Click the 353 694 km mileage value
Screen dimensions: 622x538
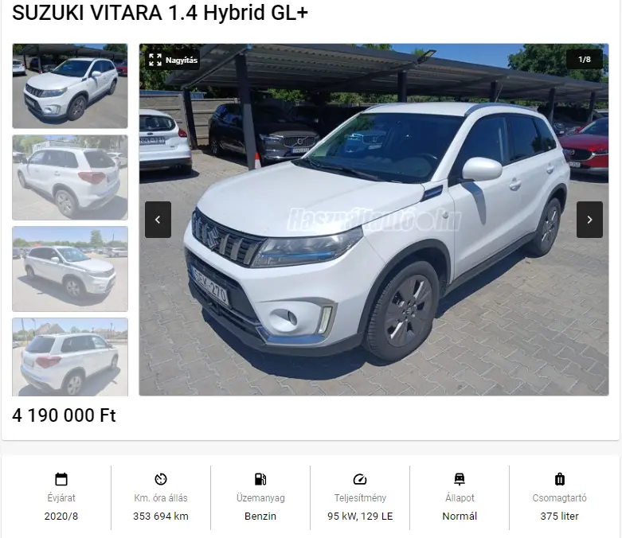coord(161,517)
